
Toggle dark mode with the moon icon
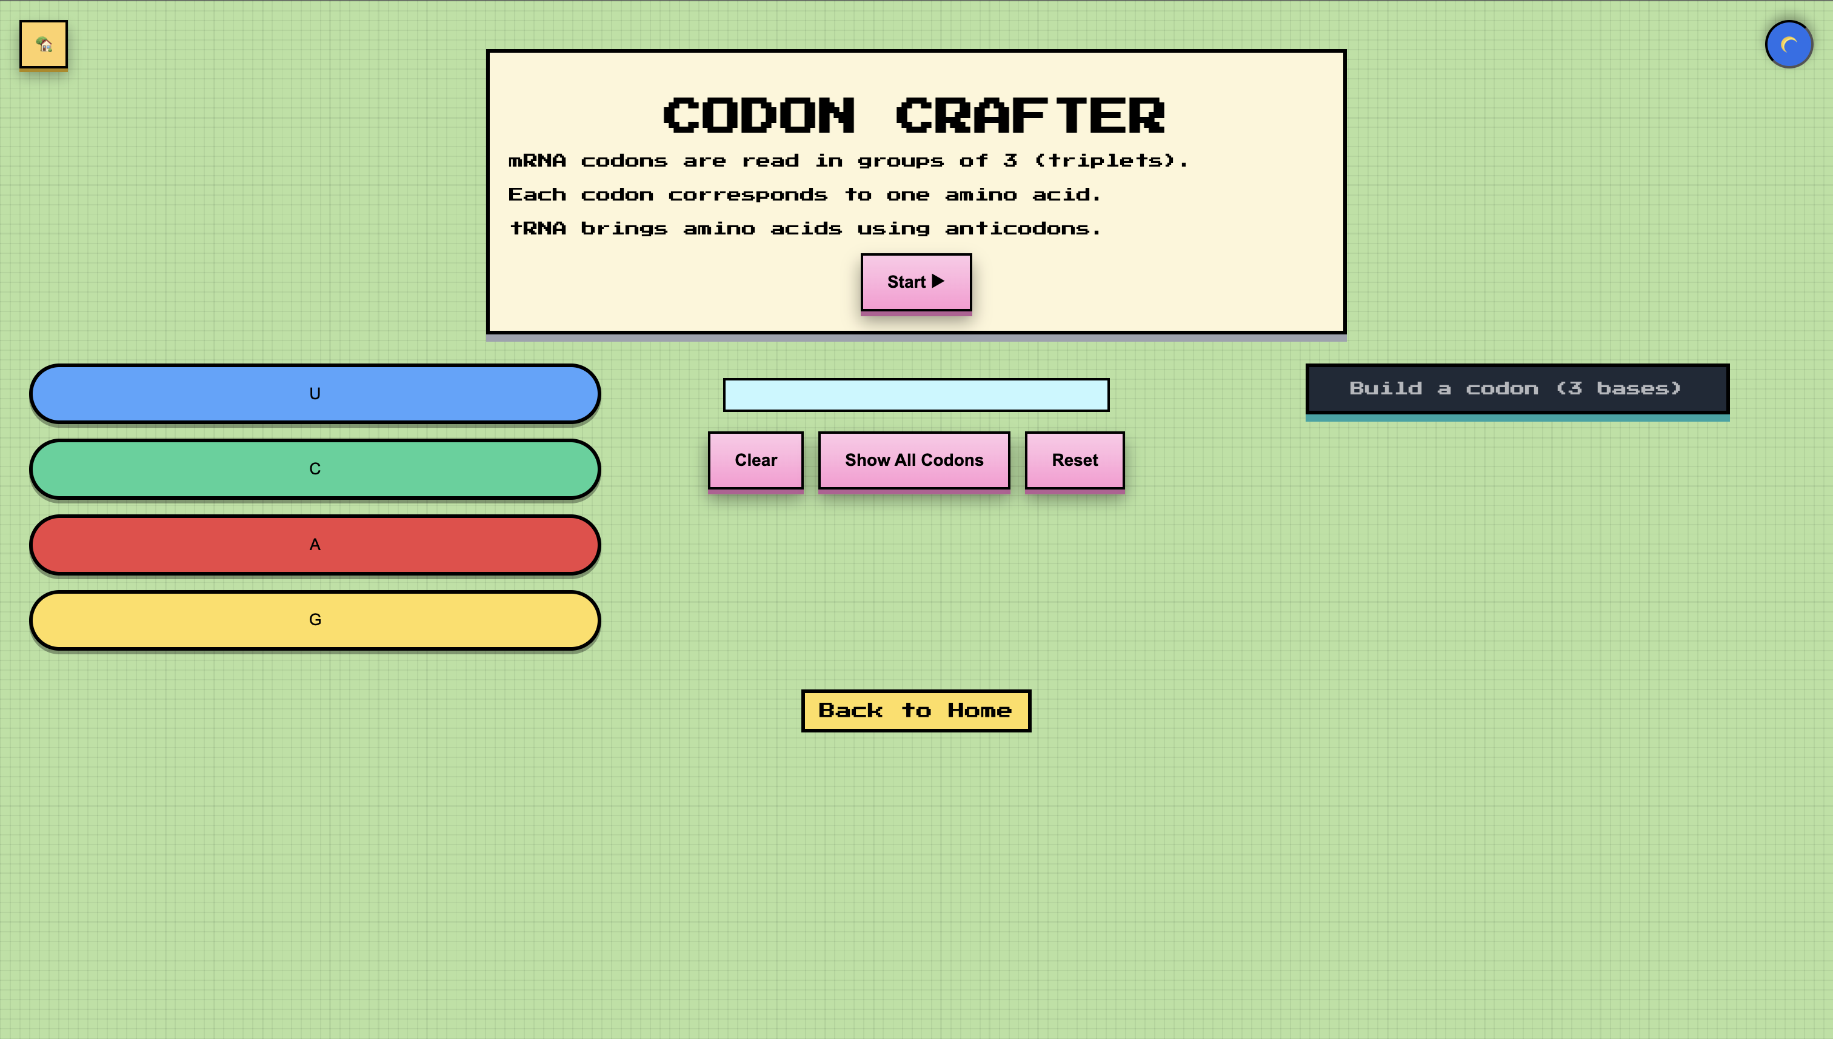(x=1788, y=45)
